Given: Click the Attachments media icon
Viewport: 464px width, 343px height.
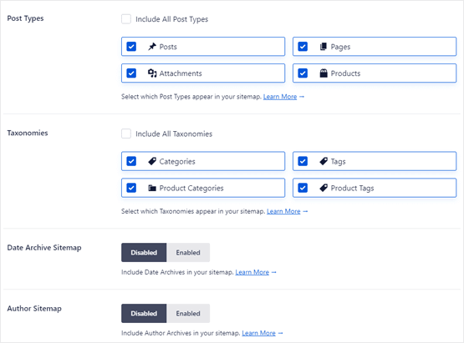Looking at the screenshot, I should (x=152, y=73).
